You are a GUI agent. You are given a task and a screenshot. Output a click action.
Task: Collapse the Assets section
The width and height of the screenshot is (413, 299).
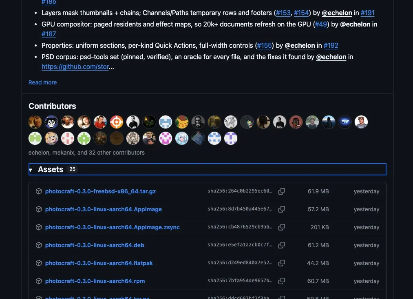207,169
